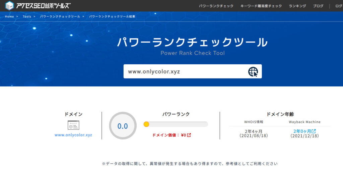Focus the URL input showing www.onlycolor.xyz
The width and height of the screenshot is (343, 180).
184,71
